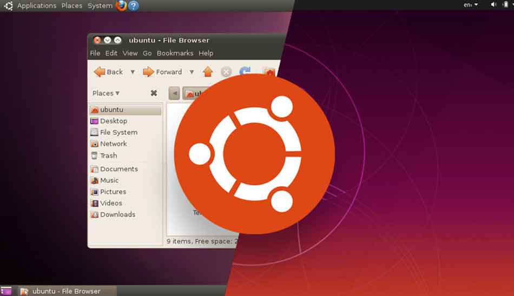This screenshot has height=296, width=514.
Task: Open the Applications menu
Action: click(37, 5)
